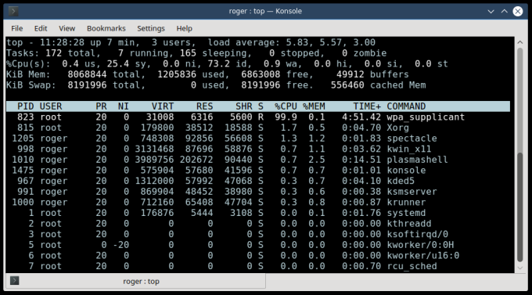Click the kwin_x11 process name
Screen dimensions: 532x295
[409, 149]
